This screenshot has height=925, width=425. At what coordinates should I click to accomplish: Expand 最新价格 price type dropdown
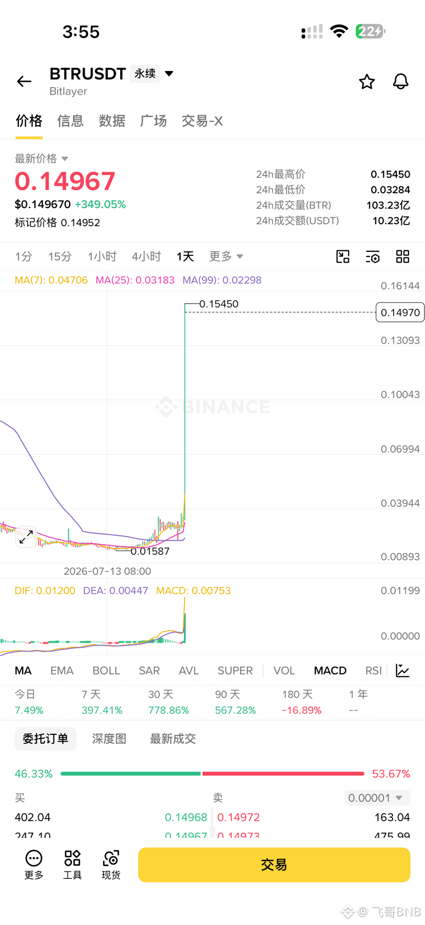tap(65, 159)
